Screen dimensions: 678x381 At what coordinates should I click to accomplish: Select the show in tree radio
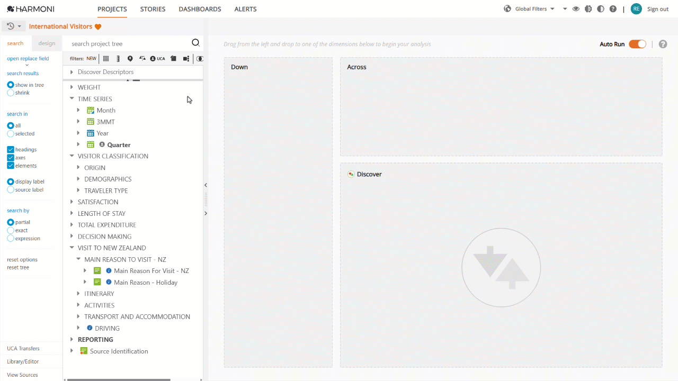(11, 85)
